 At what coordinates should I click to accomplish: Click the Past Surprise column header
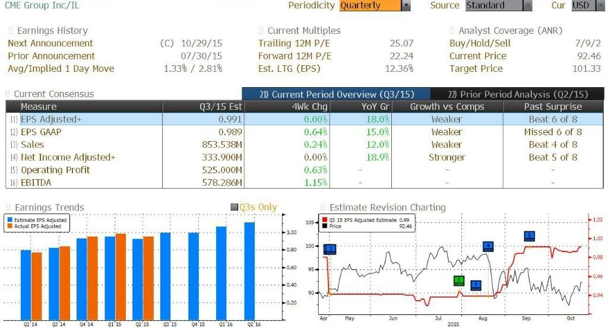click(x=553, y=107)
